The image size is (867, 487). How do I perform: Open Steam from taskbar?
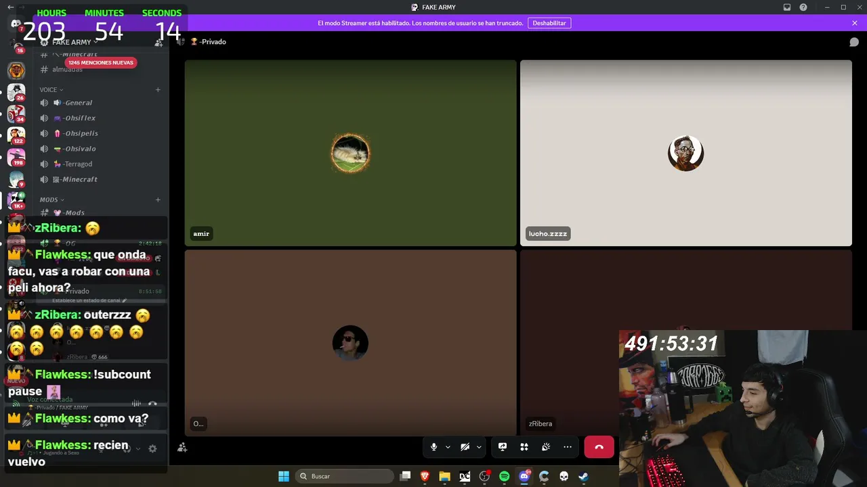tap(583, 476)
